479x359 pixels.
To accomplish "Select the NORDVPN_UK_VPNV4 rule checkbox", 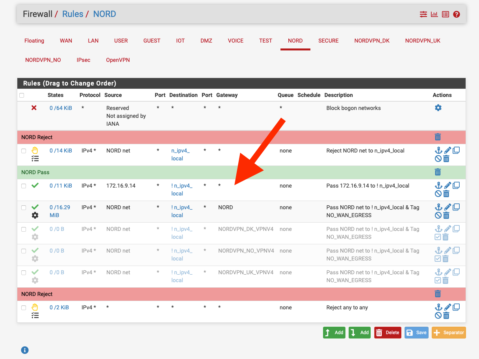I will point(24,273).
